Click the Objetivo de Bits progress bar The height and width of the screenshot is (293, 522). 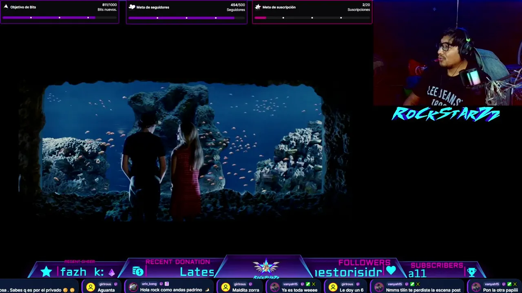coord(60,17)
